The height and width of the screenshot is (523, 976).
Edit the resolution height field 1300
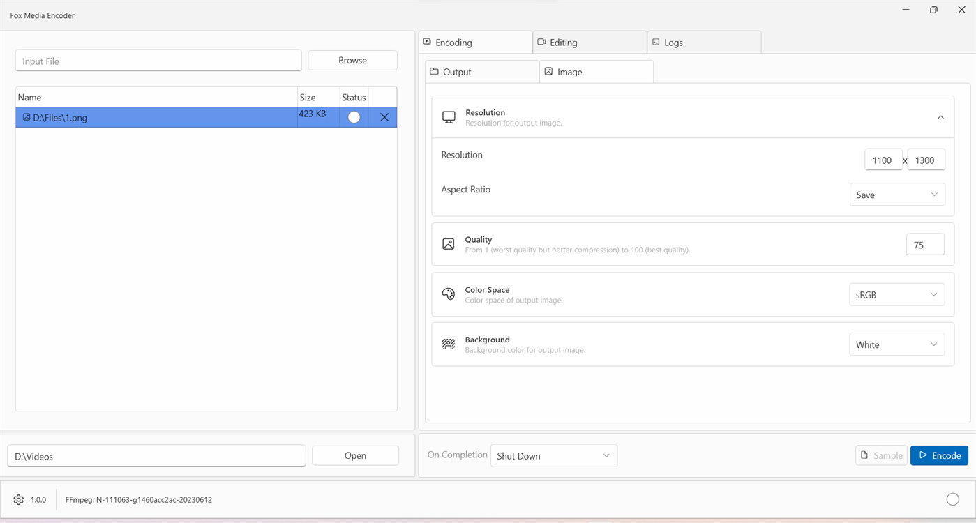coord(926,160)
